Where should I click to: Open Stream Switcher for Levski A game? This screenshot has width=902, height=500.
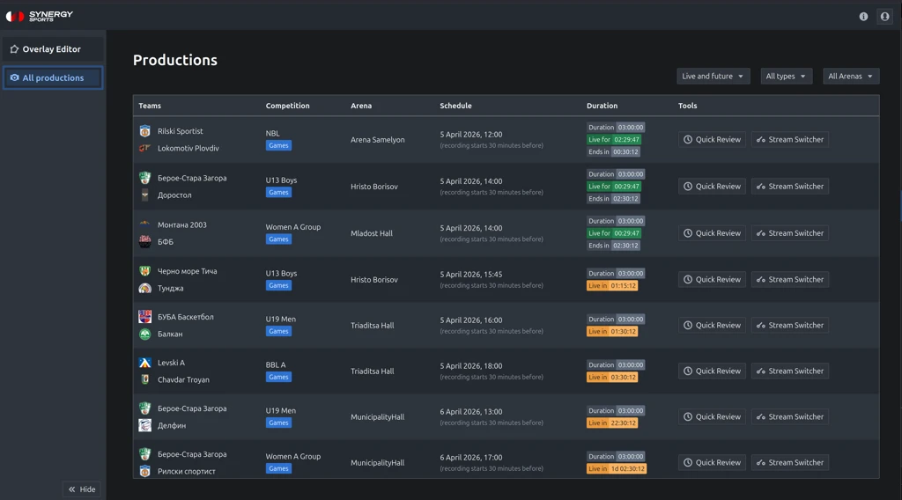pos(789,371)
